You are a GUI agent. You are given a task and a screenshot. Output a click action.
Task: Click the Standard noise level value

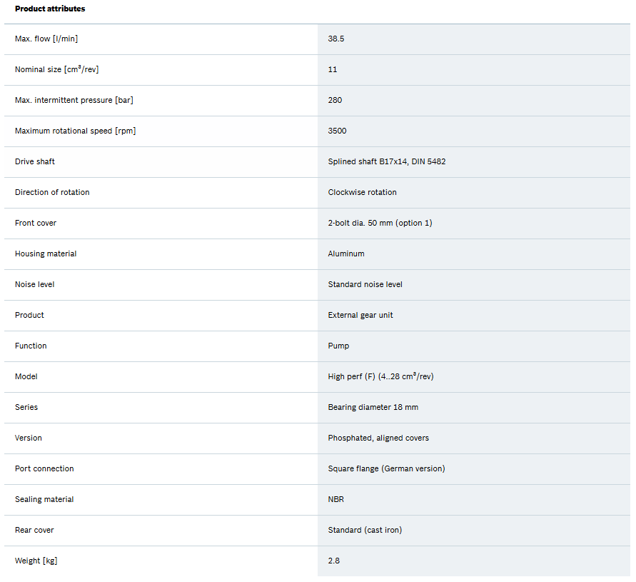pos(365,284)
